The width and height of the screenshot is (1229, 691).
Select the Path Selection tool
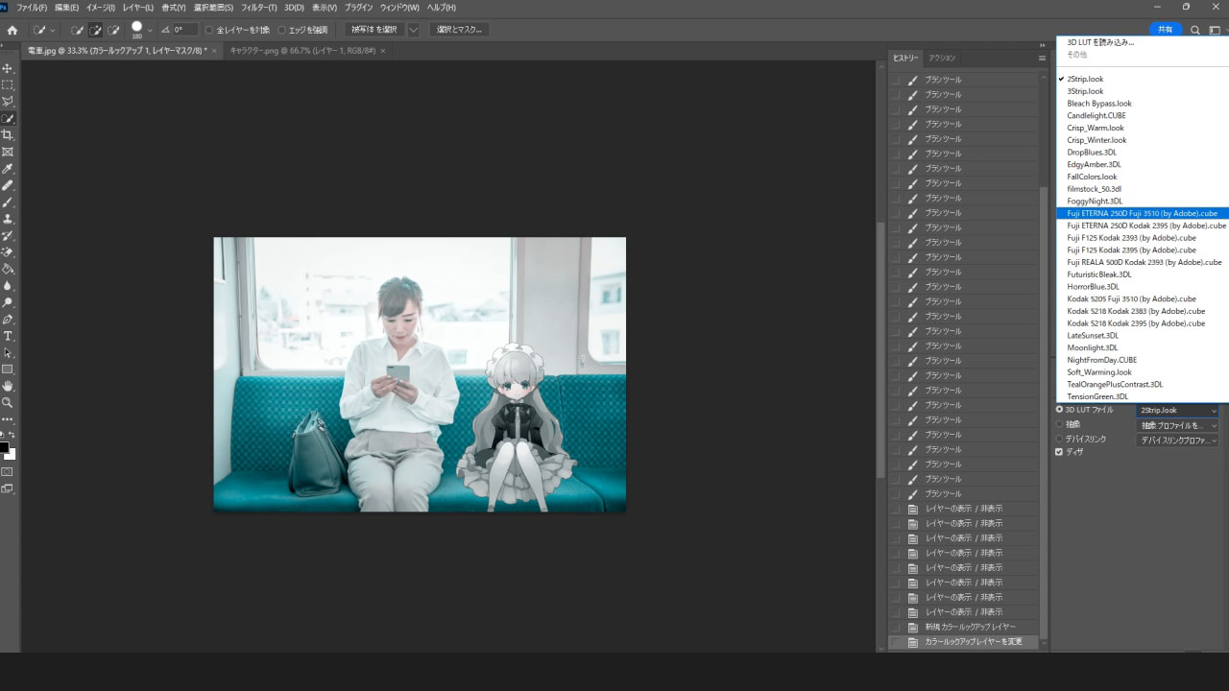[8, 352]
